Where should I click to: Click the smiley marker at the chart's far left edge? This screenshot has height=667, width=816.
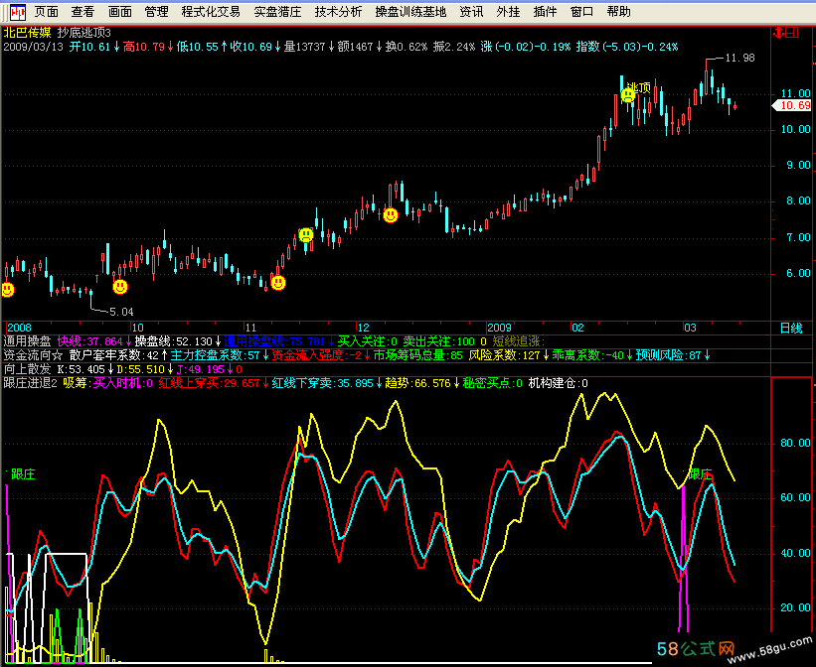tap(7, 290)
